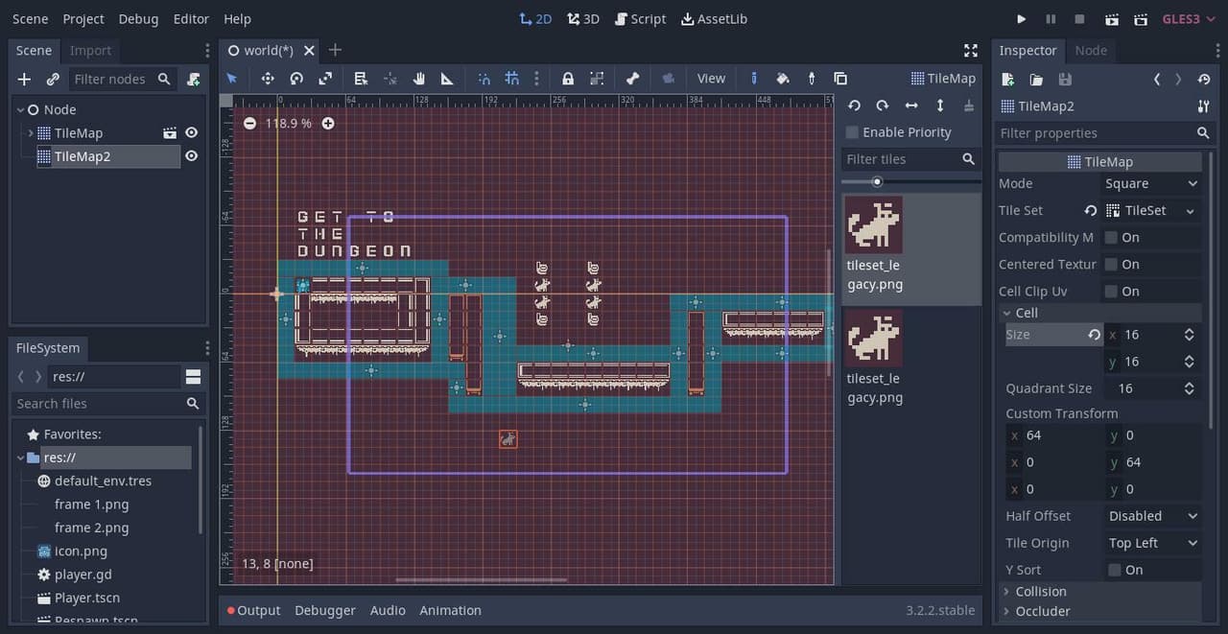Viewport: 1228px width, 634px height.
Task: Toggle the Y Sort On checkbox
Action: (x=1114, y=570)
